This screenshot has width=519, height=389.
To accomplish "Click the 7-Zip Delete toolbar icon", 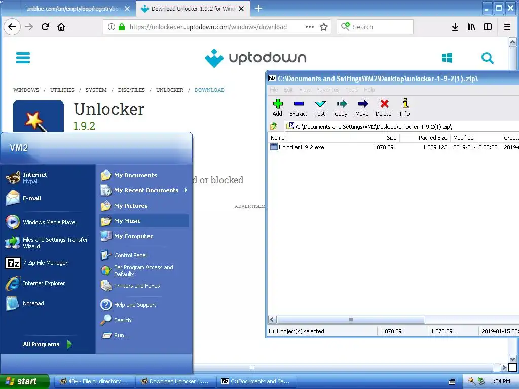I will [384, 107].
